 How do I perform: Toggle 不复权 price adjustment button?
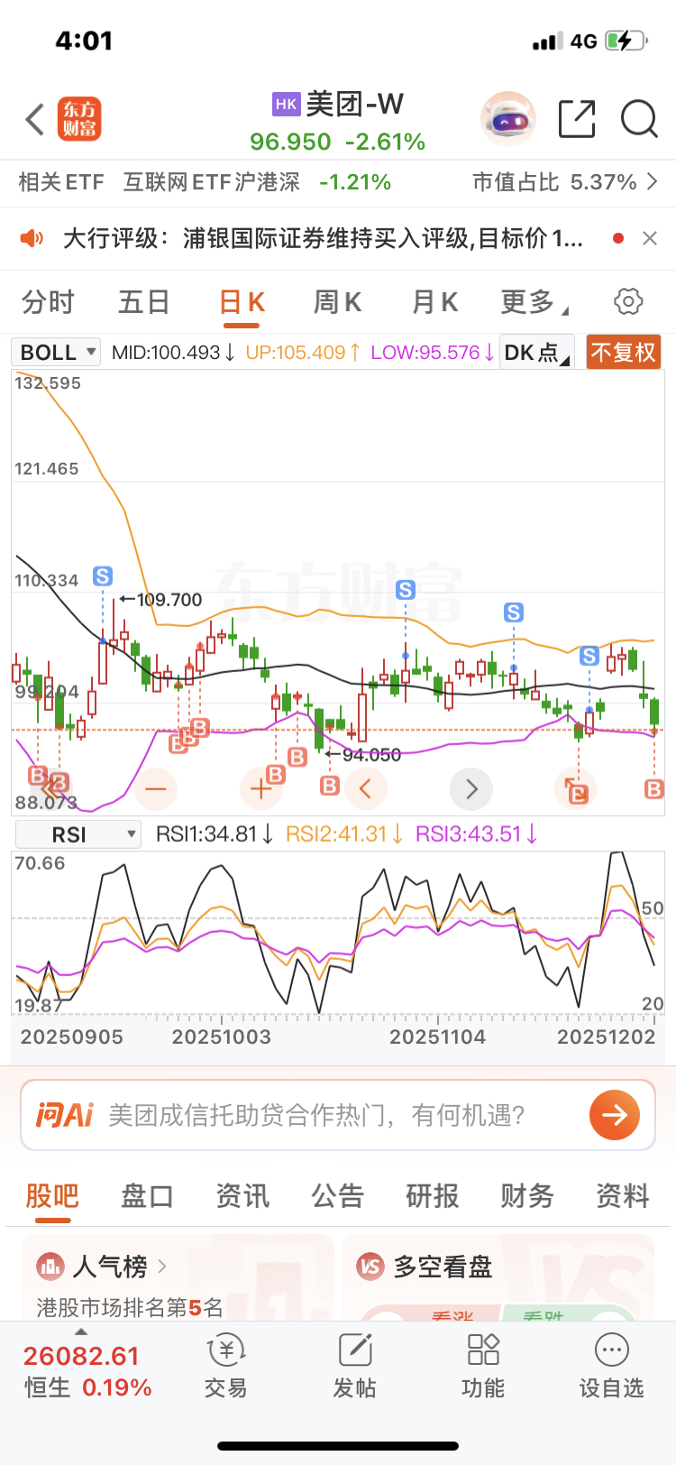[x=623, y=352]
